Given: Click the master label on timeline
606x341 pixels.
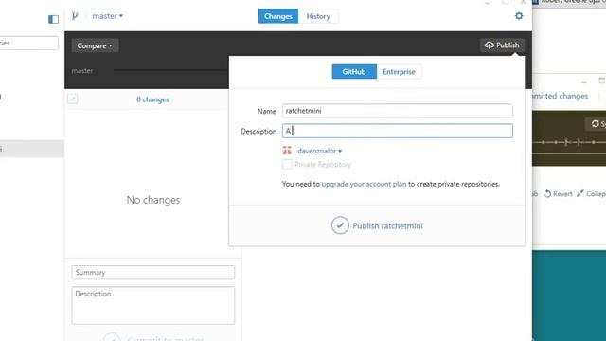Looking at the screenshot, I should pyautogui.click(x=82, y=71).
